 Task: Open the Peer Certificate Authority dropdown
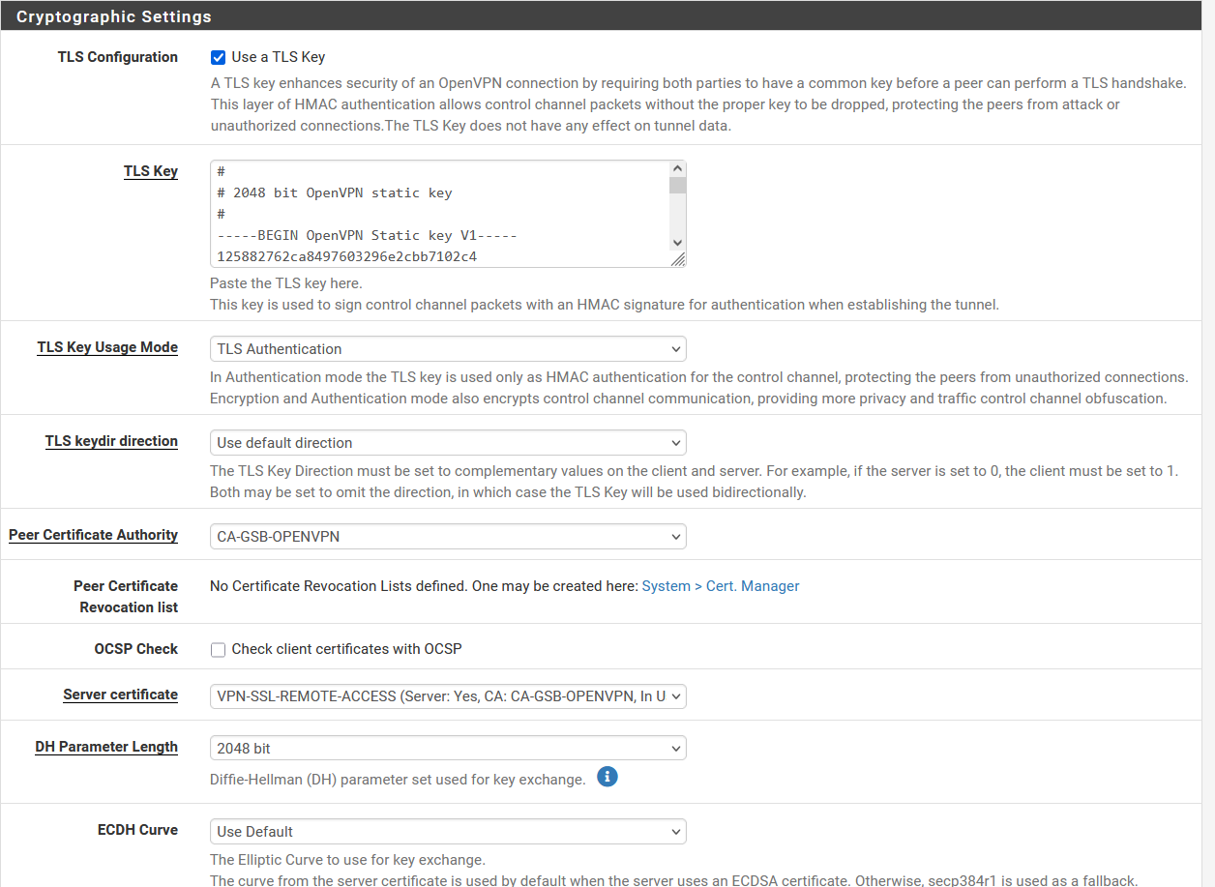447,536
